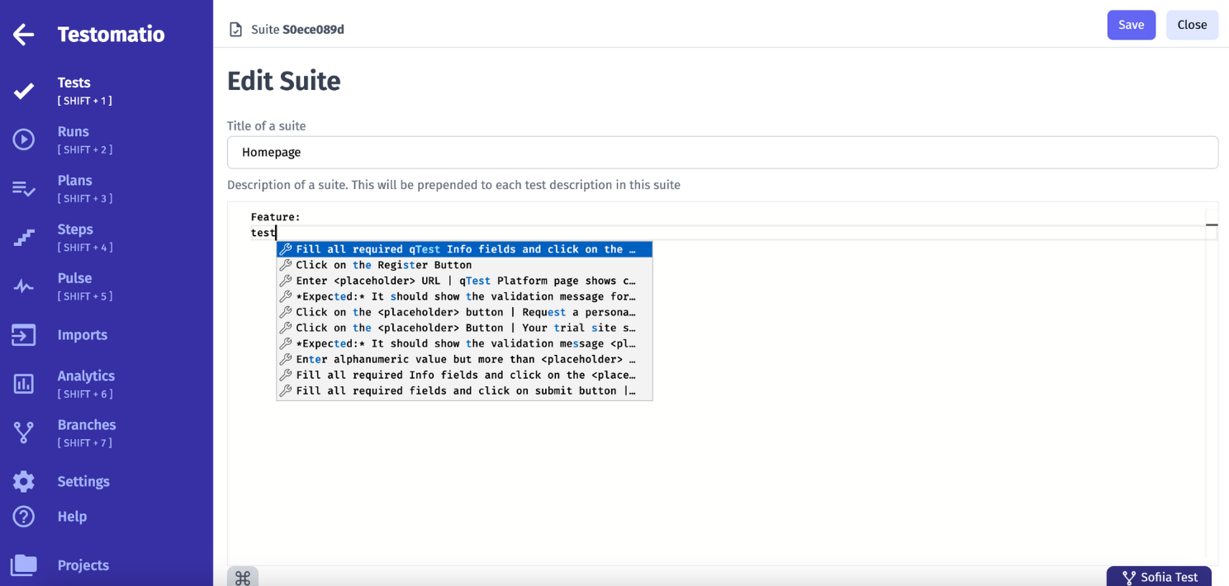Click the Branches fork icon

(x=24, y=432)
